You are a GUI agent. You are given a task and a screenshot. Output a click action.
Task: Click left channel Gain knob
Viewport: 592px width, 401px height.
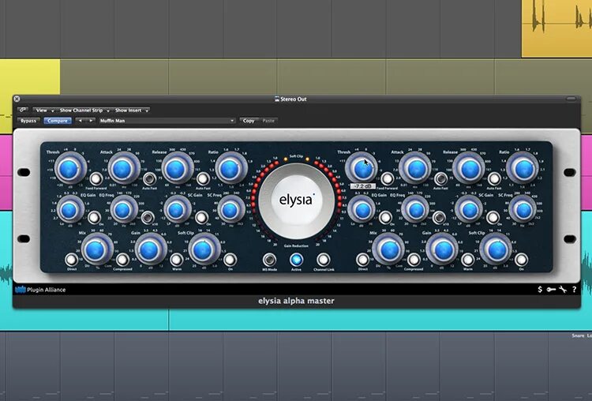click(149, 249)
